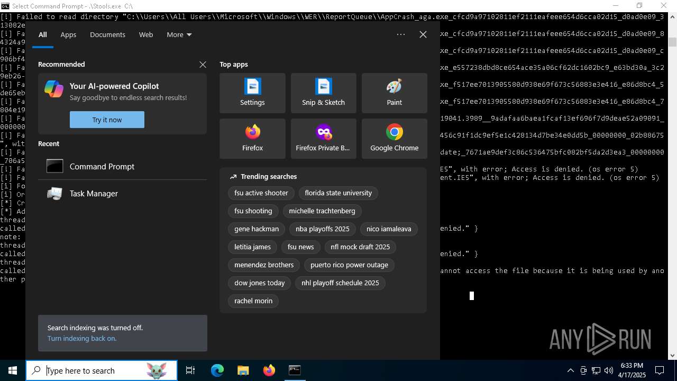Open Command Prompt from Recent list

pyautogui.click(x=122, y=166)
